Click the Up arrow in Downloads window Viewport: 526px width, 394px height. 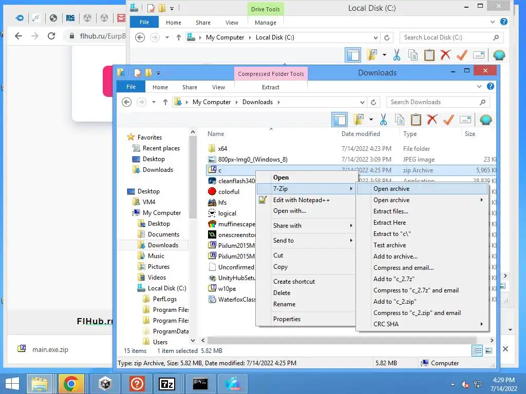(165, 102)
